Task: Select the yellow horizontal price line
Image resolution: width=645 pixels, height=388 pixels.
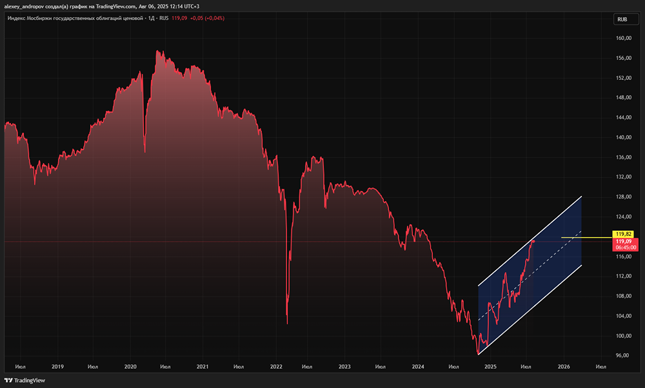Action: (x=586, y=238)
